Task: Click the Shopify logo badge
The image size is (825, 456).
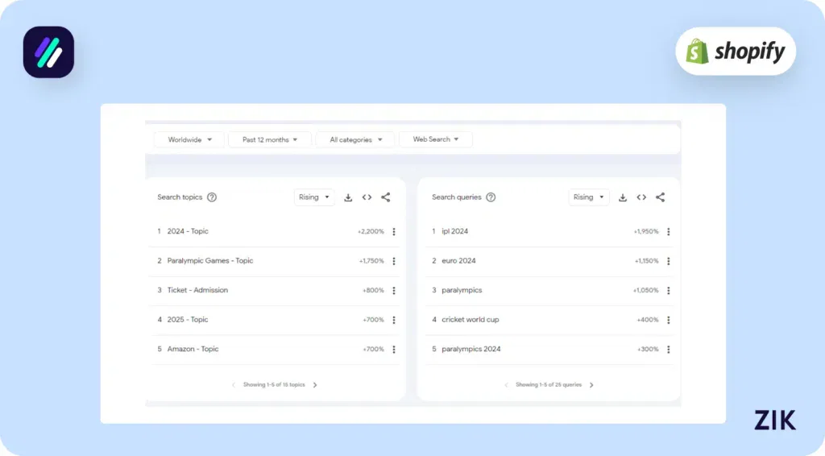Action: (736, 51)
